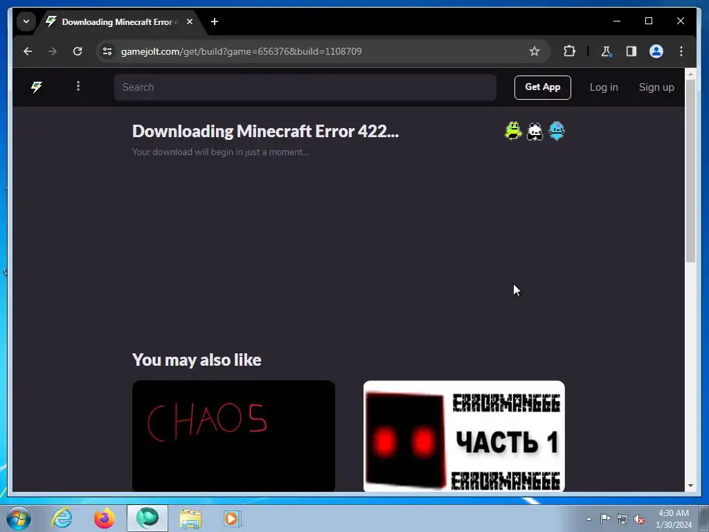Focus the Game Jolt Search field
This screenshot has height=532, width=709.
(x=305, y=87)
